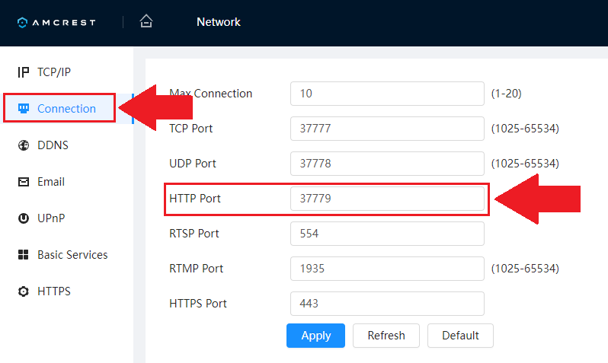The height and width of the screenshot is (363, 608).
Task: Reset settings with the Default button
Action: pos(460,336)
